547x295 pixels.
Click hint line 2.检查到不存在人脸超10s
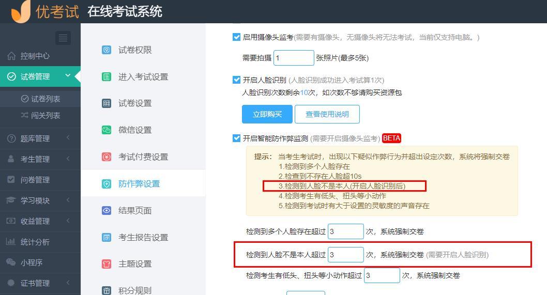[x=320, y=176]
